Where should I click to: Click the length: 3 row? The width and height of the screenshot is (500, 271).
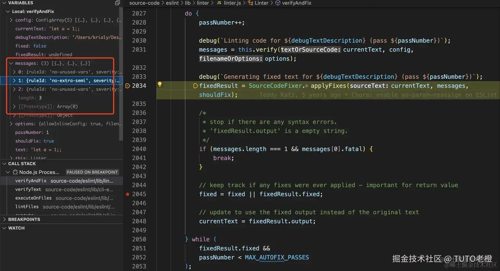[x=62, y=98]
